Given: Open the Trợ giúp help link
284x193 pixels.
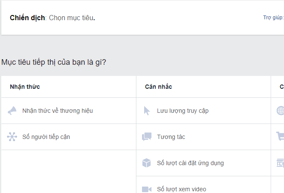Looking at the screenshot, I should (274, 18).
